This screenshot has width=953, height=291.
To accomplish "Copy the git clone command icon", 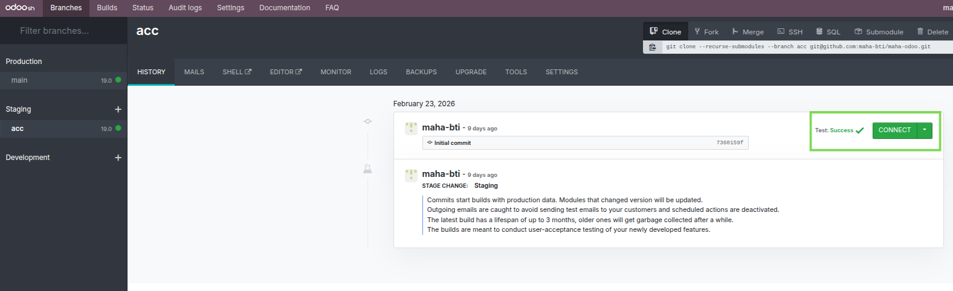I will click(x=653, y=47).
